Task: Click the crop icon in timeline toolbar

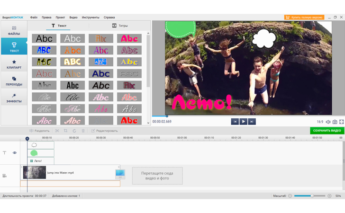Action: pyautogui.click(x=65, y=131)
